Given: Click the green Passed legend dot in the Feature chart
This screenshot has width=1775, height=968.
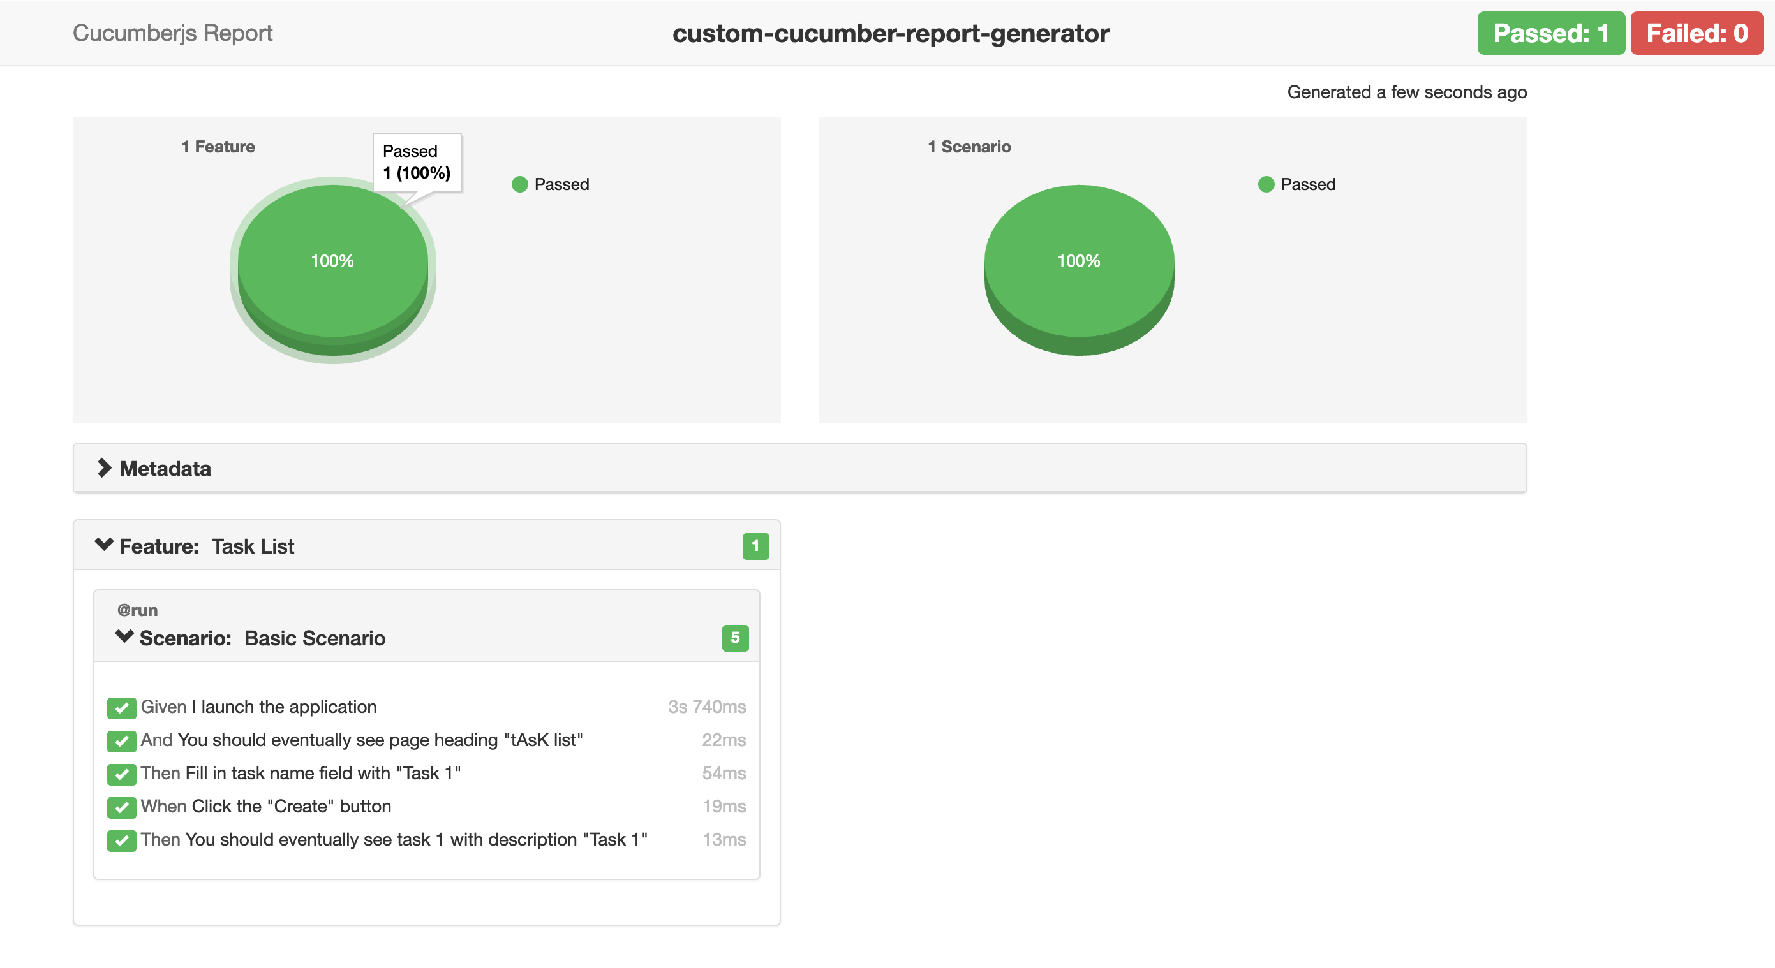Looking at the screenshot, I should (519, 184).
